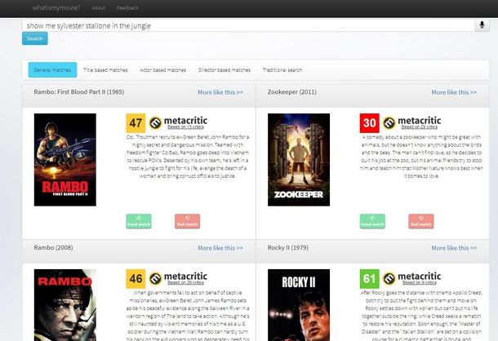The image size is (498, 341).
Task: Click the metacritic logo for Rambo (2008)
Action: coord(178,277)
